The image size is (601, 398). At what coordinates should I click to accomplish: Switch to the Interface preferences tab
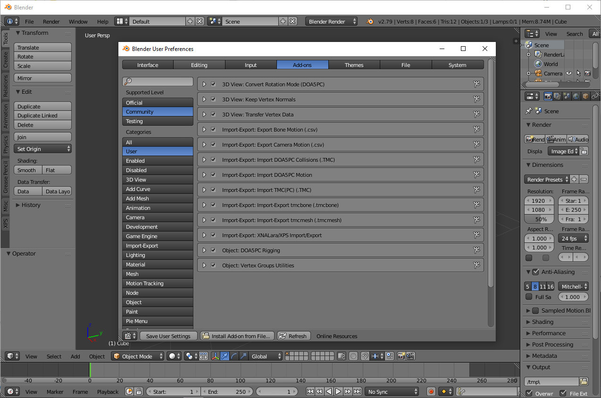coord(148,65)
